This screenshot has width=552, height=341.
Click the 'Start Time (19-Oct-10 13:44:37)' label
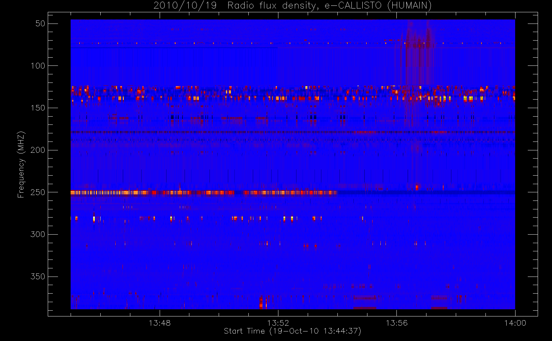tap(292, 331)
